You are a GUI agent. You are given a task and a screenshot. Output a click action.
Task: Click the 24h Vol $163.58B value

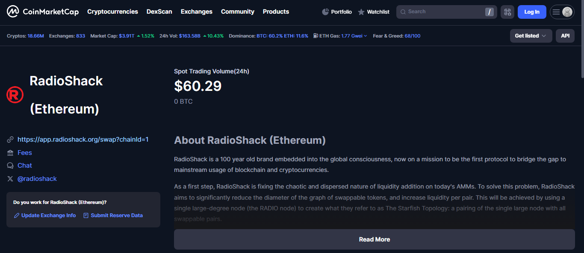pos(190,36)
